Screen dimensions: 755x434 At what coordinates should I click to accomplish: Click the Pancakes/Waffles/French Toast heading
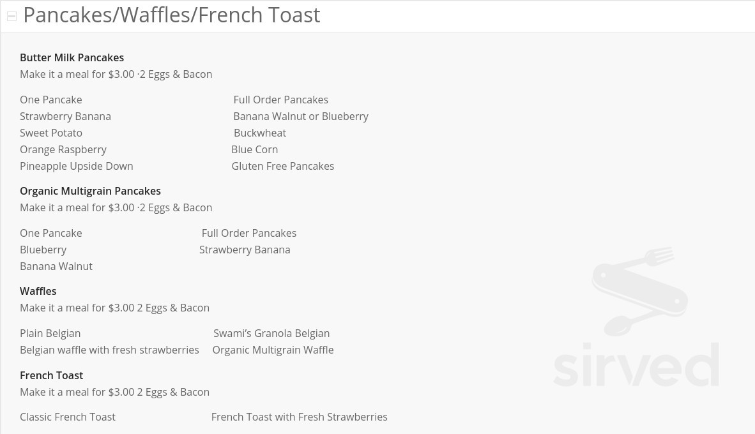(x=171, y=15)
